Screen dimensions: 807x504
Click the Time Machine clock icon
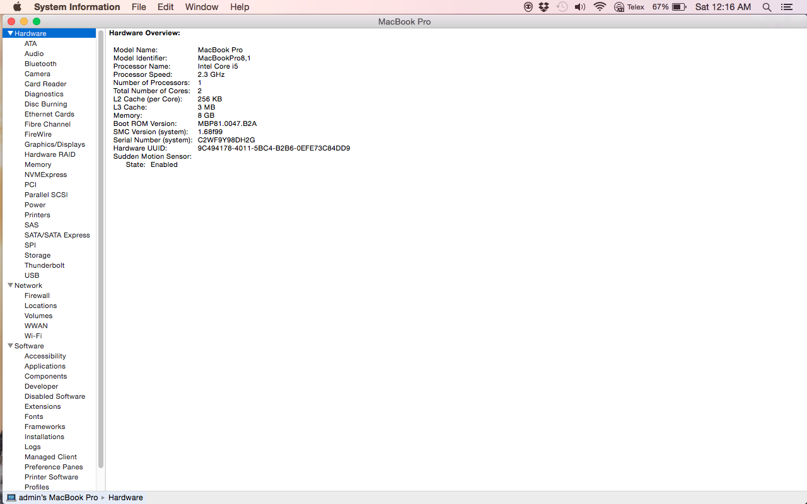click(562, 7)
